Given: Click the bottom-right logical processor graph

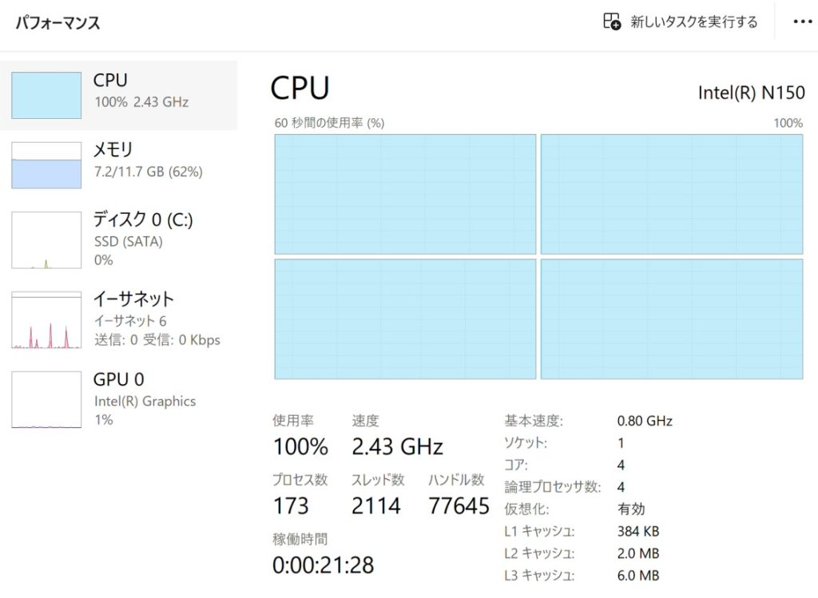Looking at the screenshot, I should pos(672,319).
